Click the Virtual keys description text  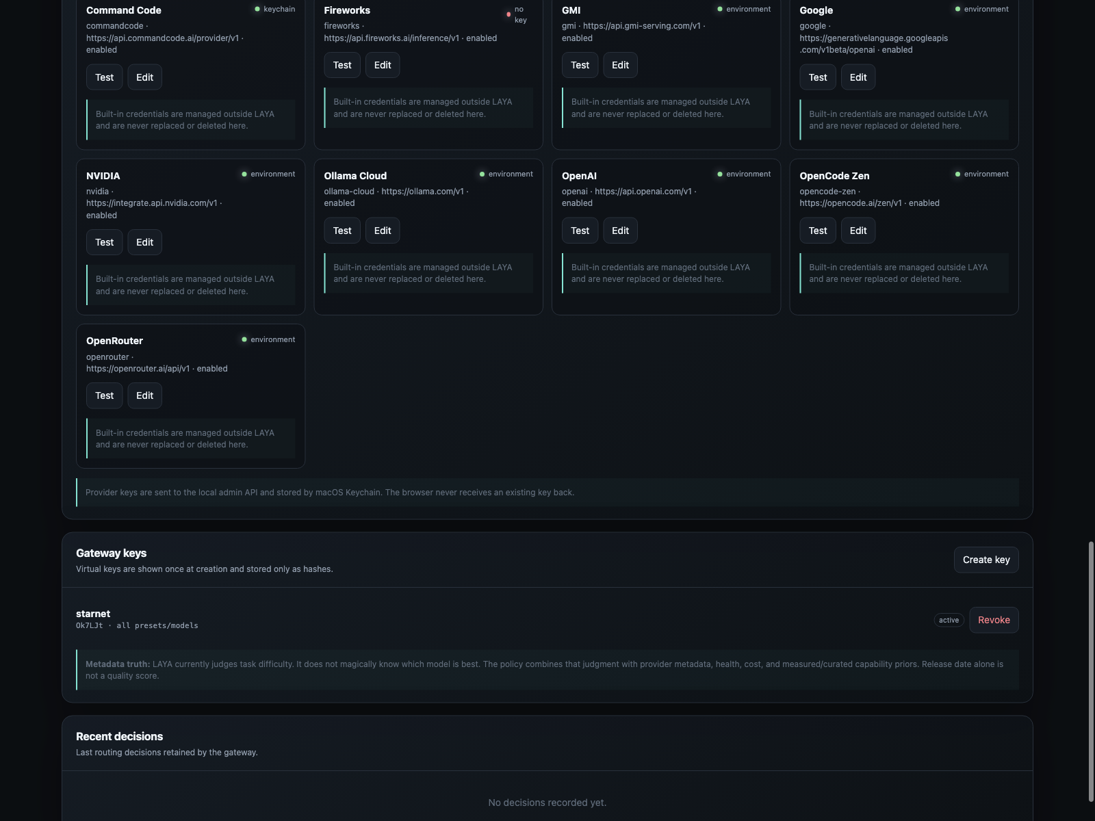click(x=205, y=569)
